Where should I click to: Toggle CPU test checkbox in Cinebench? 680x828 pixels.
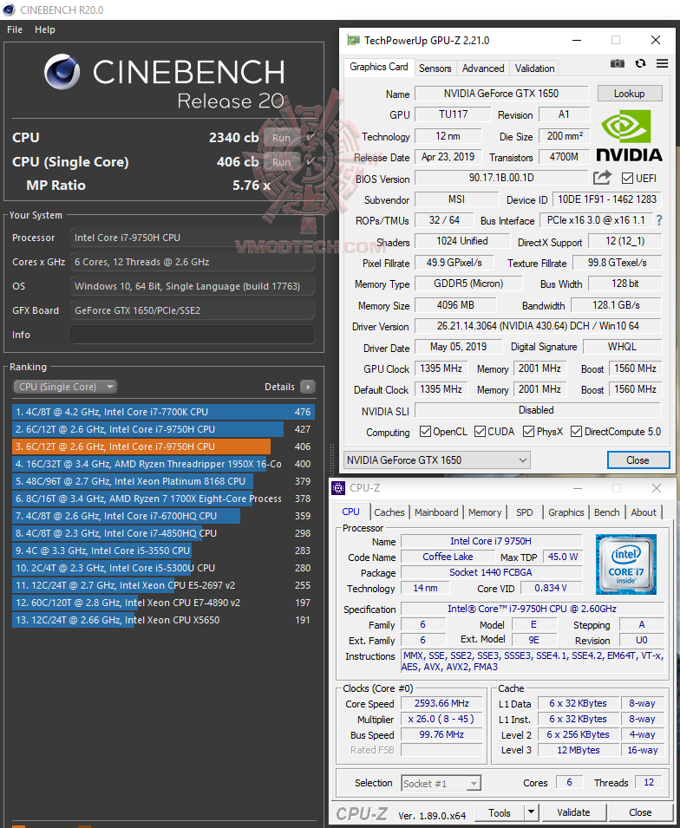tap(311, 137)
